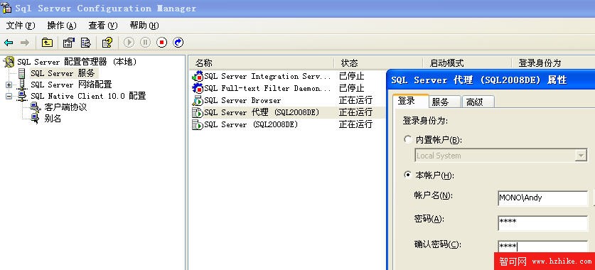
Task: Click the SQL Server 代理 (SQL2008DE) row icon
Action: pos(198,113)
